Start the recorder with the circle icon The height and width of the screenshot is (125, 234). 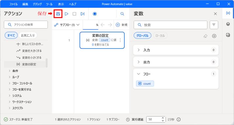[x=95, y=14]
